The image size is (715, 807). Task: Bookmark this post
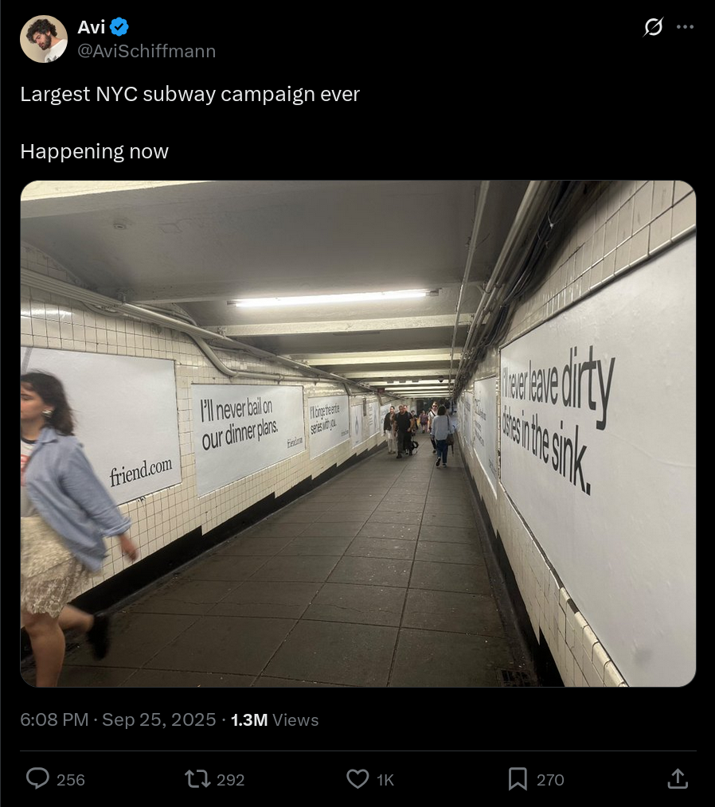tap(518, 778)
